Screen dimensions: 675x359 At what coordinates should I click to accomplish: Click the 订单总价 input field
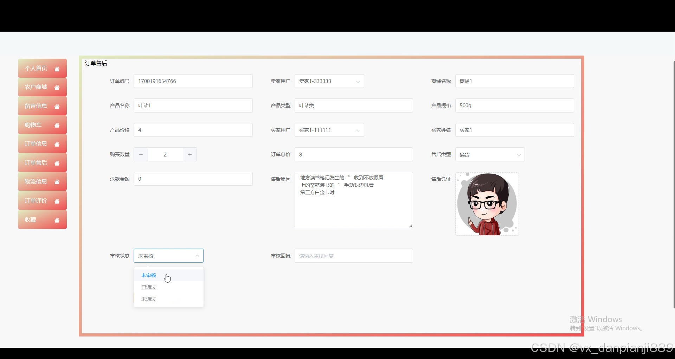coord(354,154)
